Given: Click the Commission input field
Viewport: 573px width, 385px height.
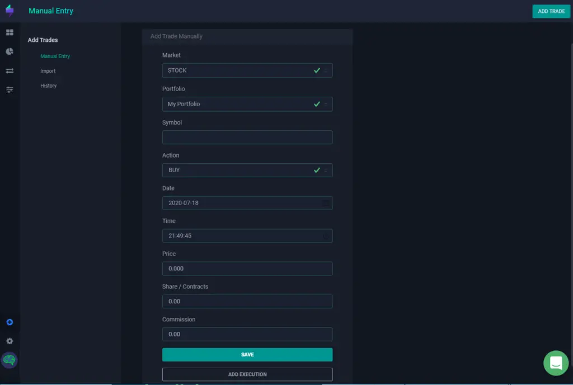Looking at the screenshot, I should pos(247,334).
